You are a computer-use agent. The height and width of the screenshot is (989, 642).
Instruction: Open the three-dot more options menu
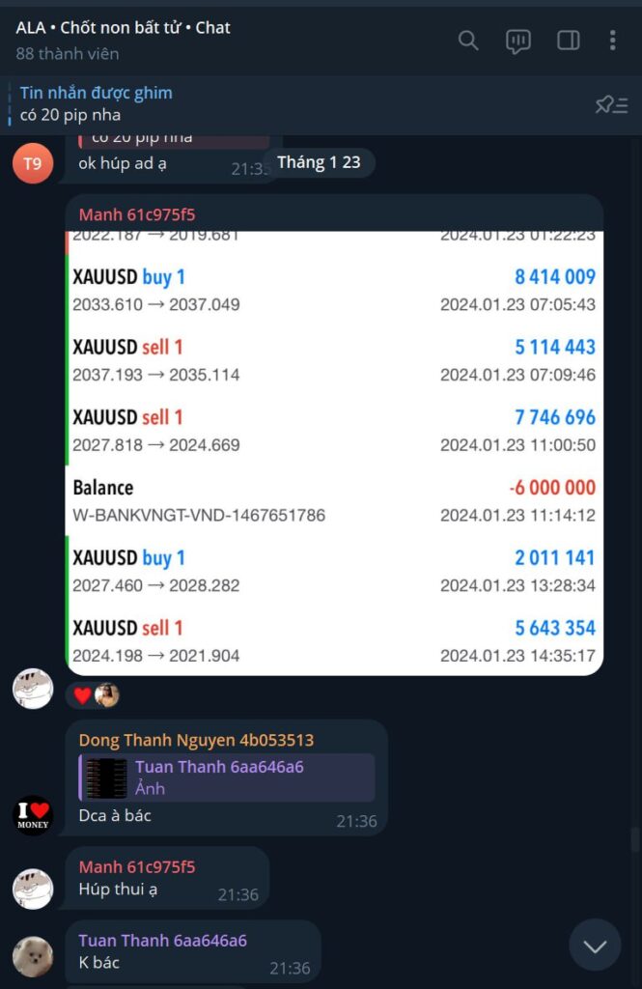point(612,41)
